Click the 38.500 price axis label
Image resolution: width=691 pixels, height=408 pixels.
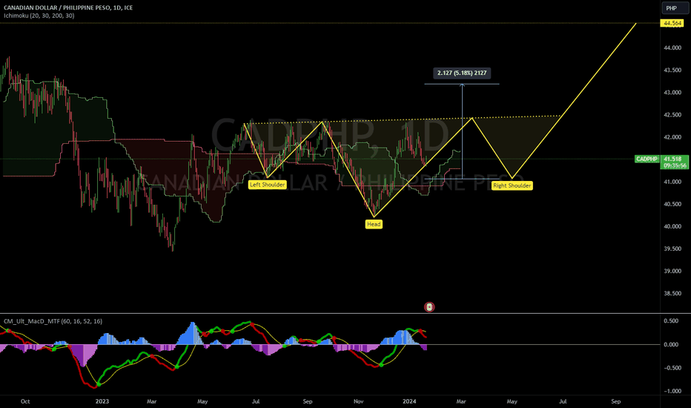click(672, 293)
